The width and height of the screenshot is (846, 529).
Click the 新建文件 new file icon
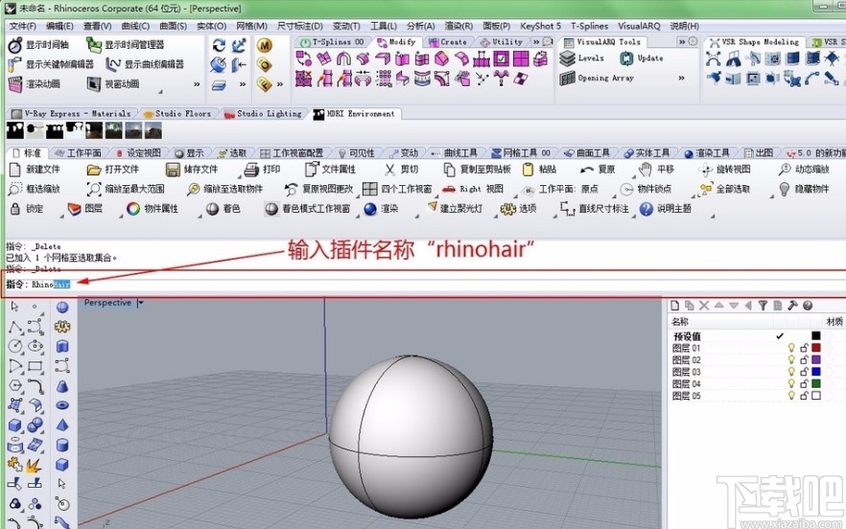tap(15, 170)
